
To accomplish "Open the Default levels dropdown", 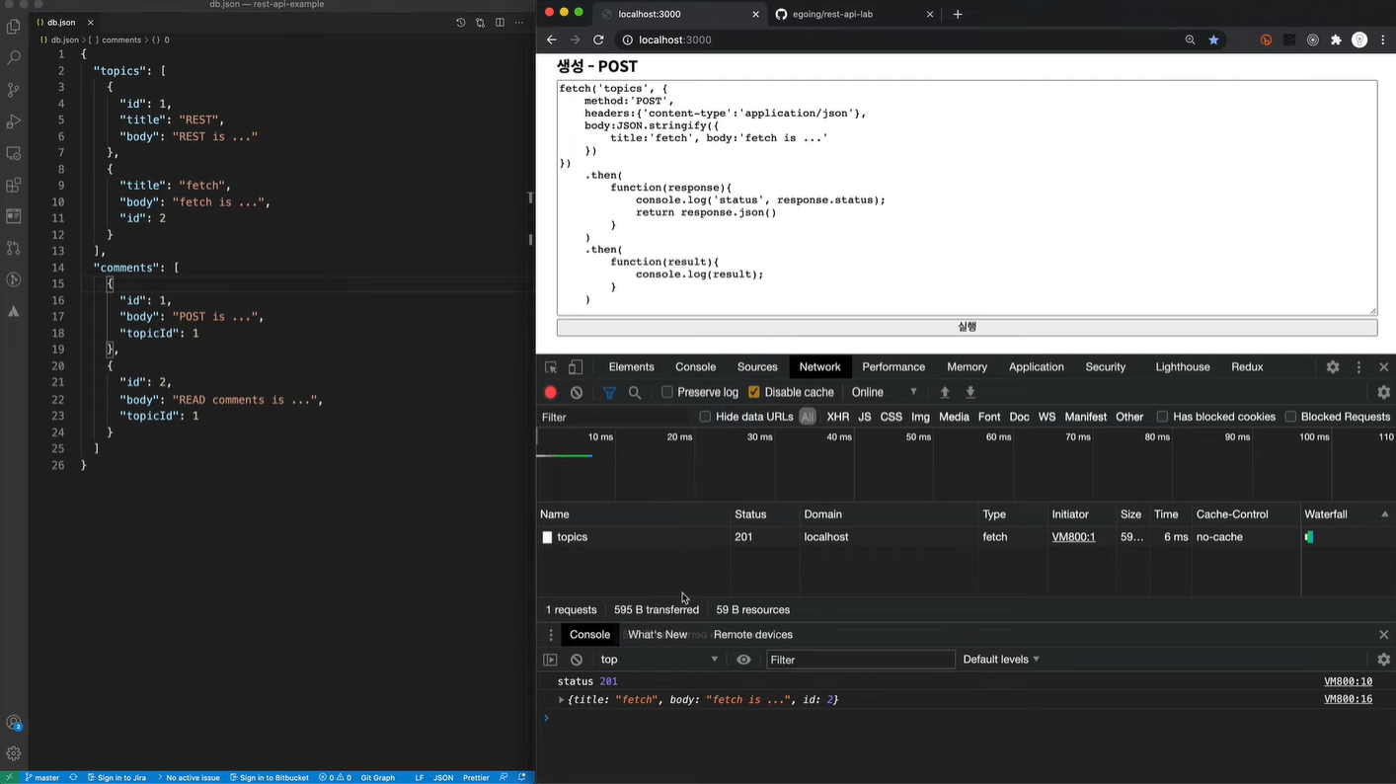I will pyautogui.click(x=1001, y=660).
